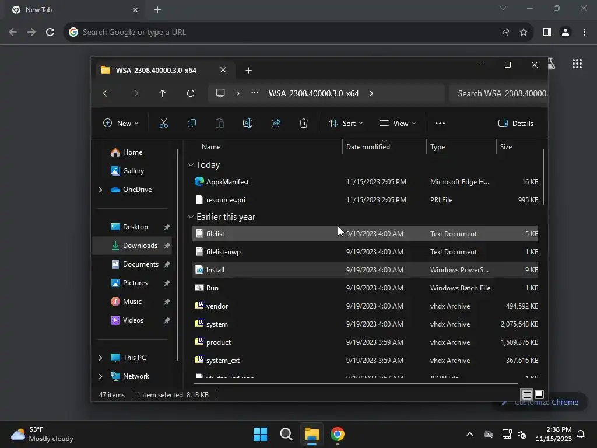597x448 pixels.
Task: Click the Chrome taskbar icon
Action: click(338, 434)
